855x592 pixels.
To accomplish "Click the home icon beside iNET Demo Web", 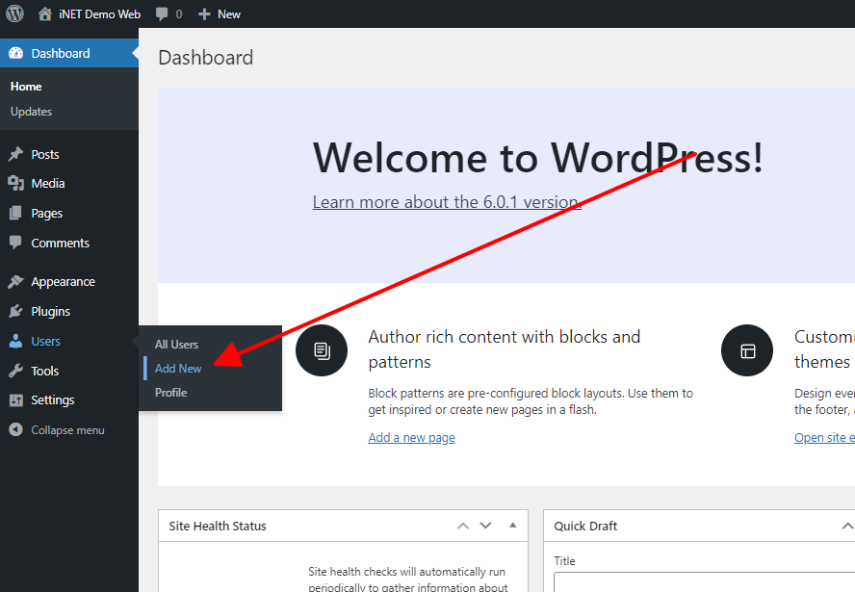I will click(45, 14).
